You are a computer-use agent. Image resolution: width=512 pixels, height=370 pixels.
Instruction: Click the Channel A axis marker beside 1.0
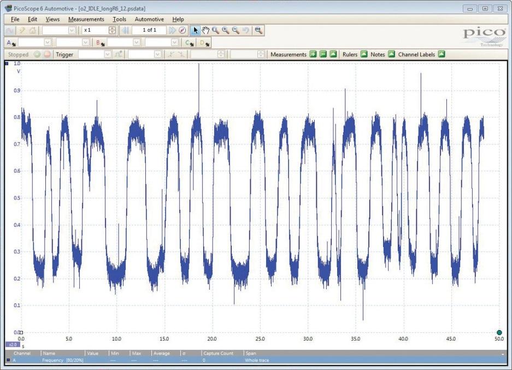click(7, 63)
